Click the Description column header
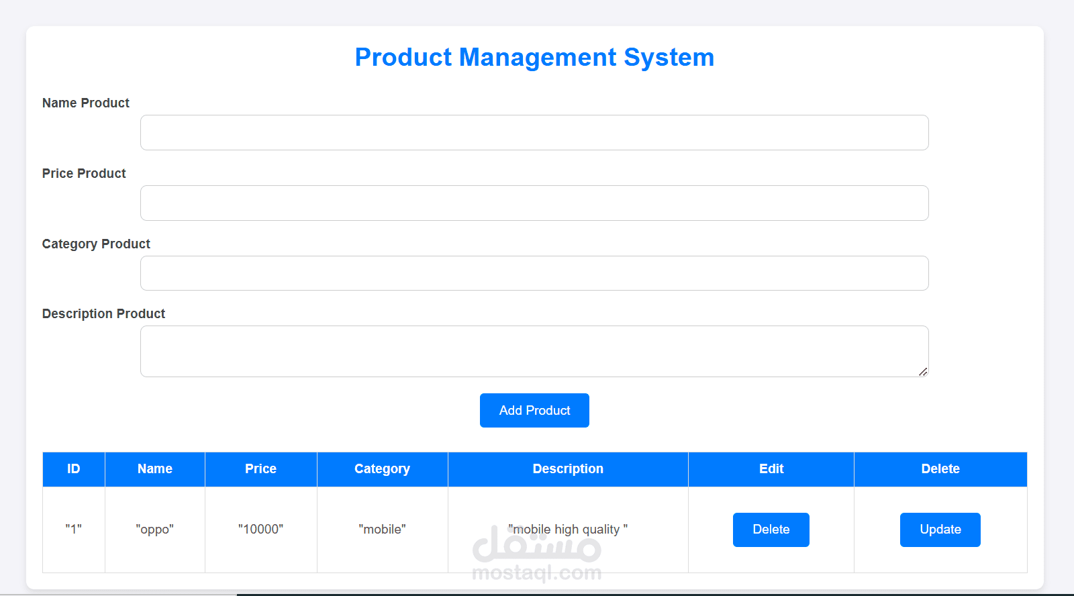The image size is (1074, 596). (x=568, y=469)
